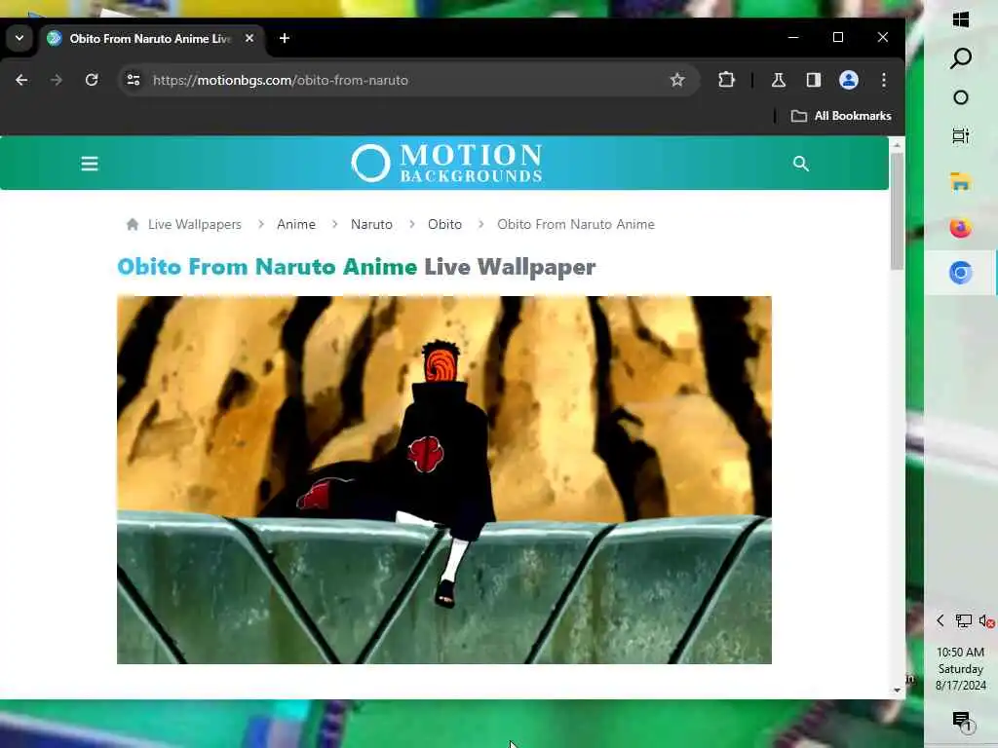Open Chrome Labs flask icon
This screenshot has height=748, width=998.
click(779, 80)
